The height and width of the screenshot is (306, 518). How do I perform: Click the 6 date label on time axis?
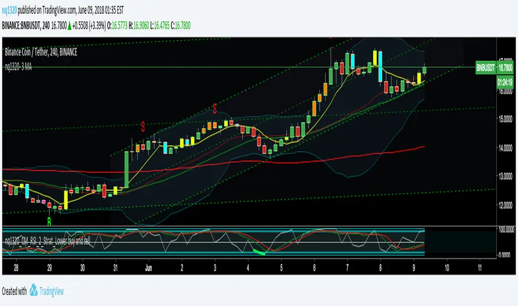pyautogui.click(x=314, y=268)
